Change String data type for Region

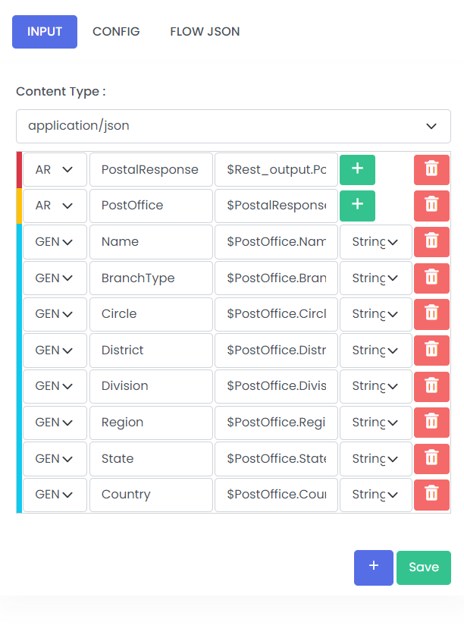pyautogui.click(x=376, y=423)
